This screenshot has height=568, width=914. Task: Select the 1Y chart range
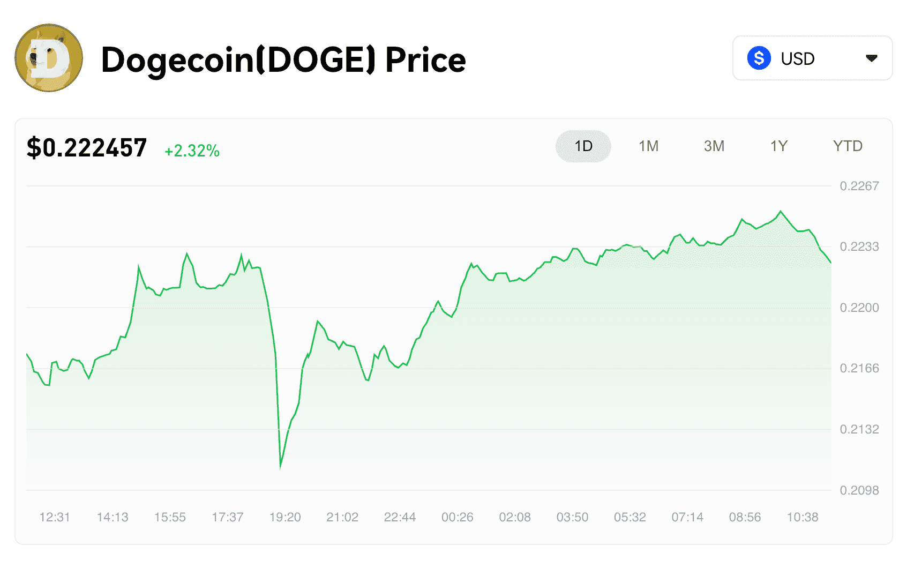click(779, 146)
